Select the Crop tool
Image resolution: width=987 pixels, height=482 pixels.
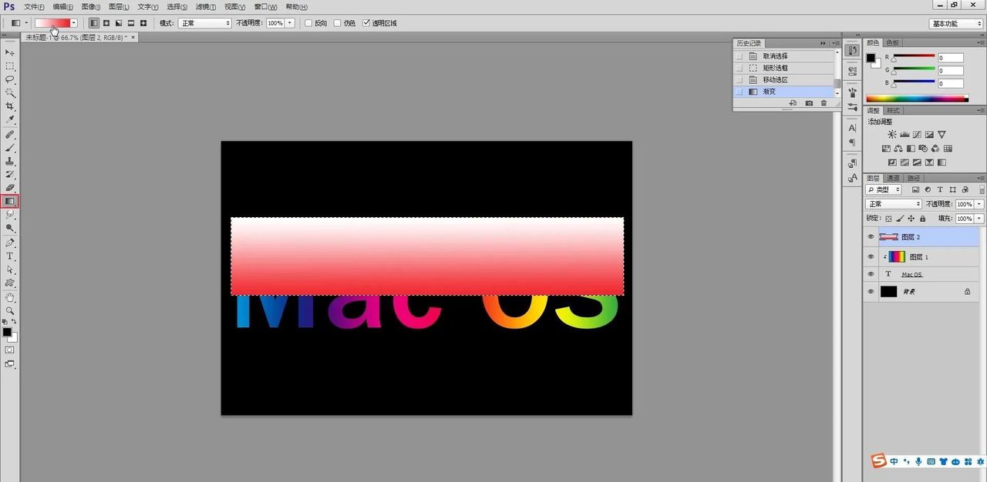(10, 106)
